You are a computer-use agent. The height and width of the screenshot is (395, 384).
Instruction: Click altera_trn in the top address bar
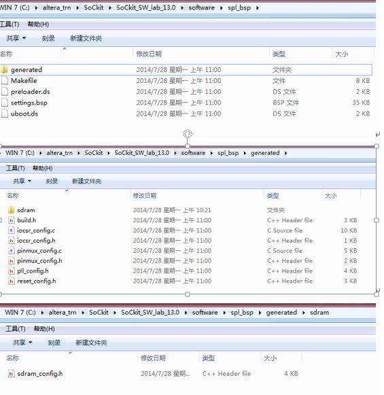point(56,7)
